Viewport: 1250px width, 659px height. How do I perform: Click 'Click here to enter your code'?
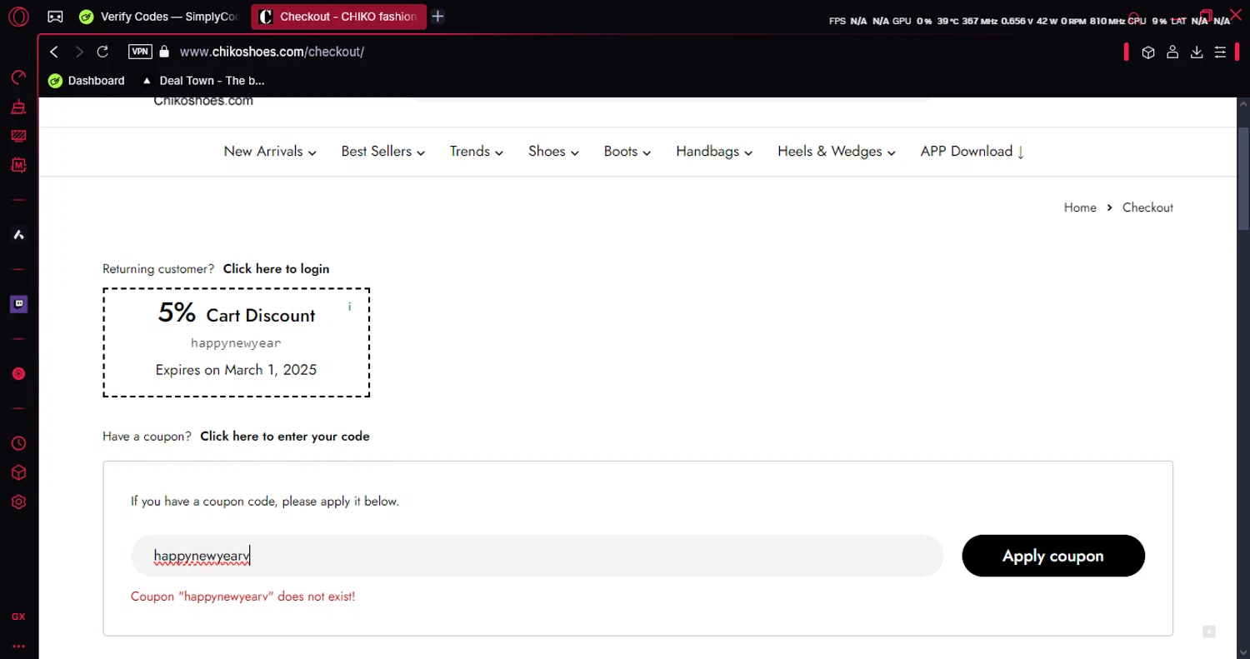pos(285,437)
